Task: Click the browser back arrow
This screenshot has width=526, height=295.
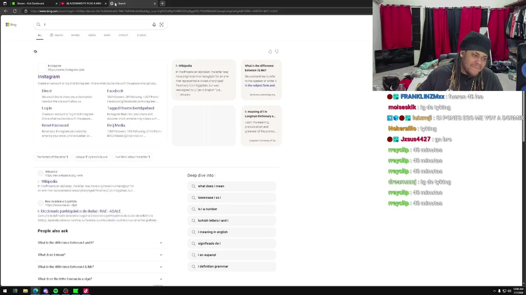Action: [6, 11]
